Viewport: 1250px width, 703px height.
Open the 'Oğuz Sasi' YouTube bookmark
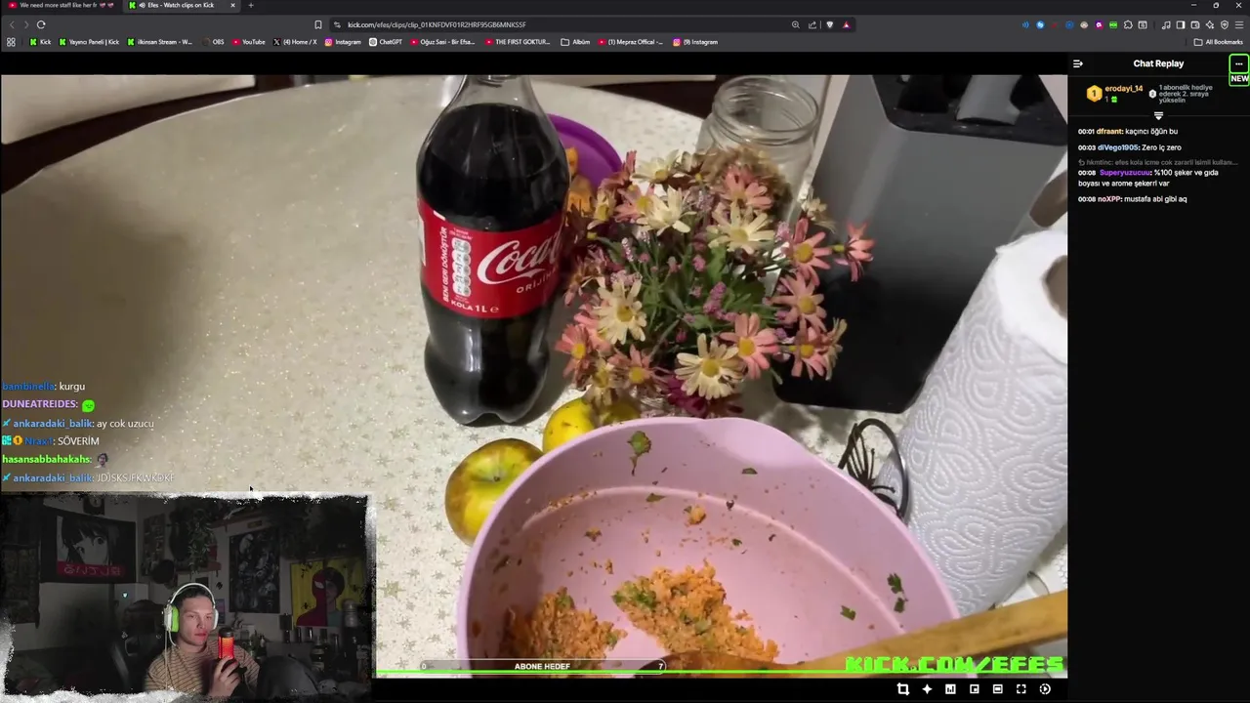pos(442,42)
